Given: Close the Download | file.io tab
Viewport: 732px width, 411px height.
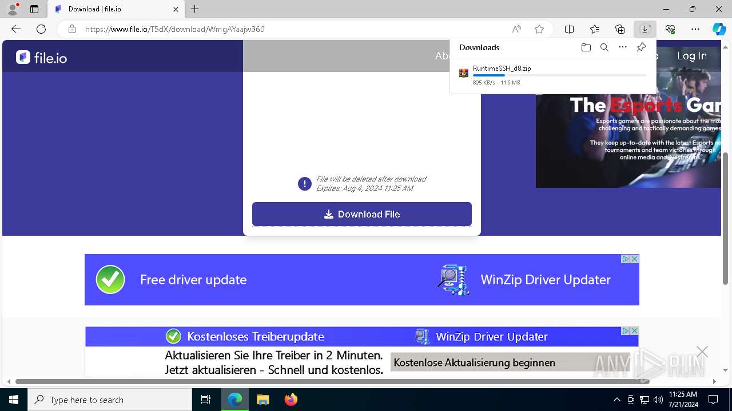Looking at the screenshot, I should click(176, 9).
